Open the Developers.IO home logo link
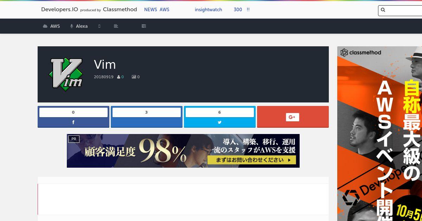Screen dimensions: 422x221 tap(59, 9)
